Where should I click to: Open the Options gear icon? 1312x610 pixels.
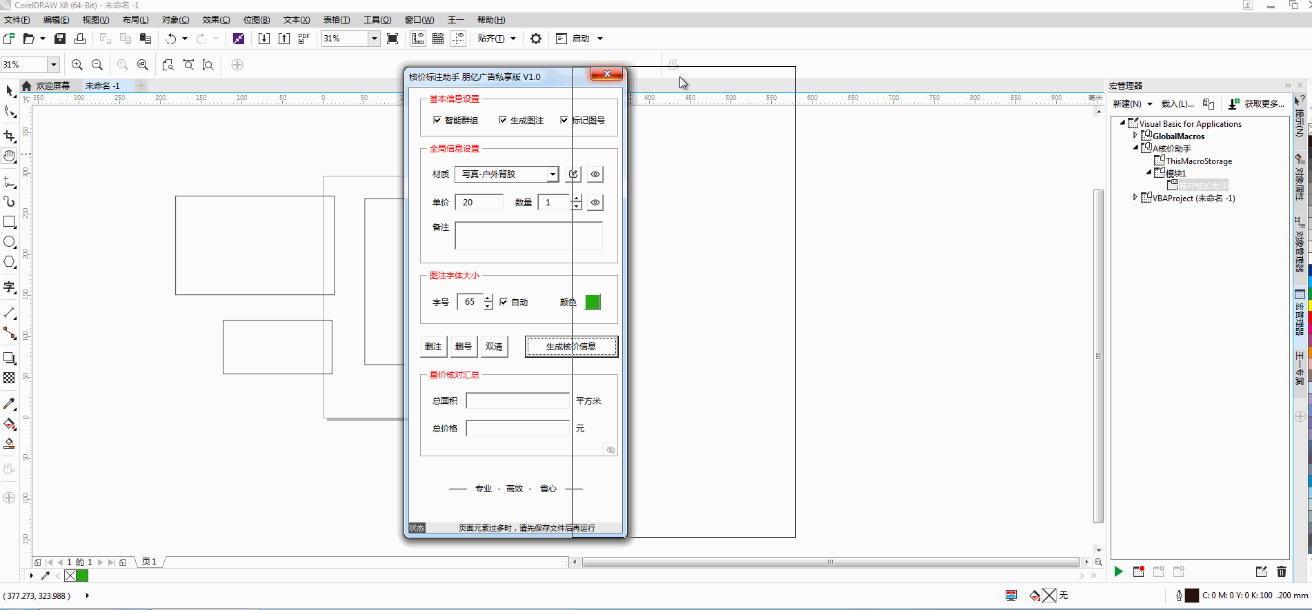(535, 39)
